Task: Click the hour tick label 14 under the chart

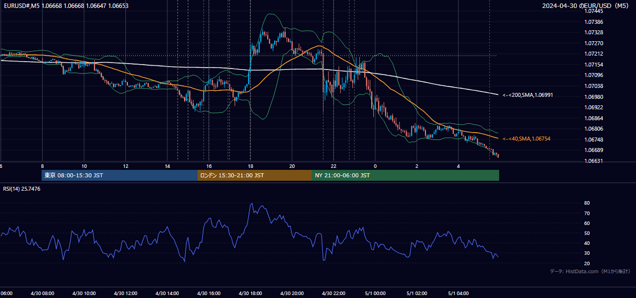Action: [167, 166]
